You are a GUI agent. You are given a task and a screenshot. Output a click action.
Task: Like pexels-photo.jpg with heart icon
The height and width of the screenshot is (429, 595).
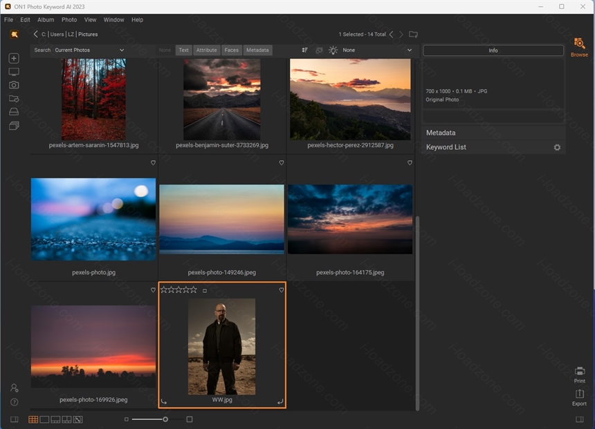(x=153, y=162)
